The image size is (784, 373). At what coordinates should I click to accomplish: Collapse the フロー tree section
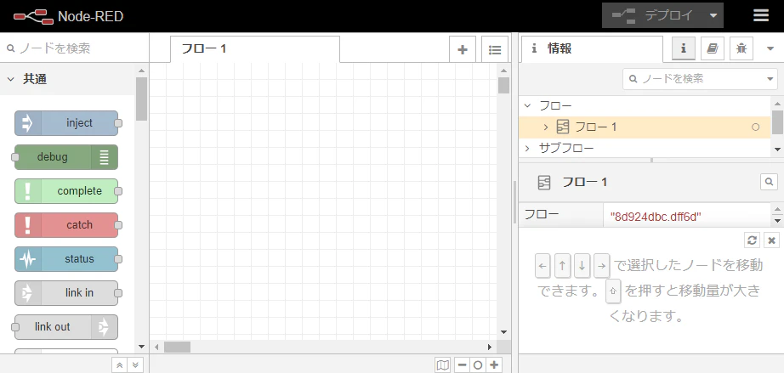pos(527,106)
